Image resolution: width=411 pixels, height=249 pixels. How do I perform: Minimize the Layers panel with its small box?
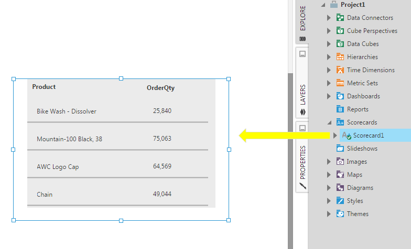(302, 54)
